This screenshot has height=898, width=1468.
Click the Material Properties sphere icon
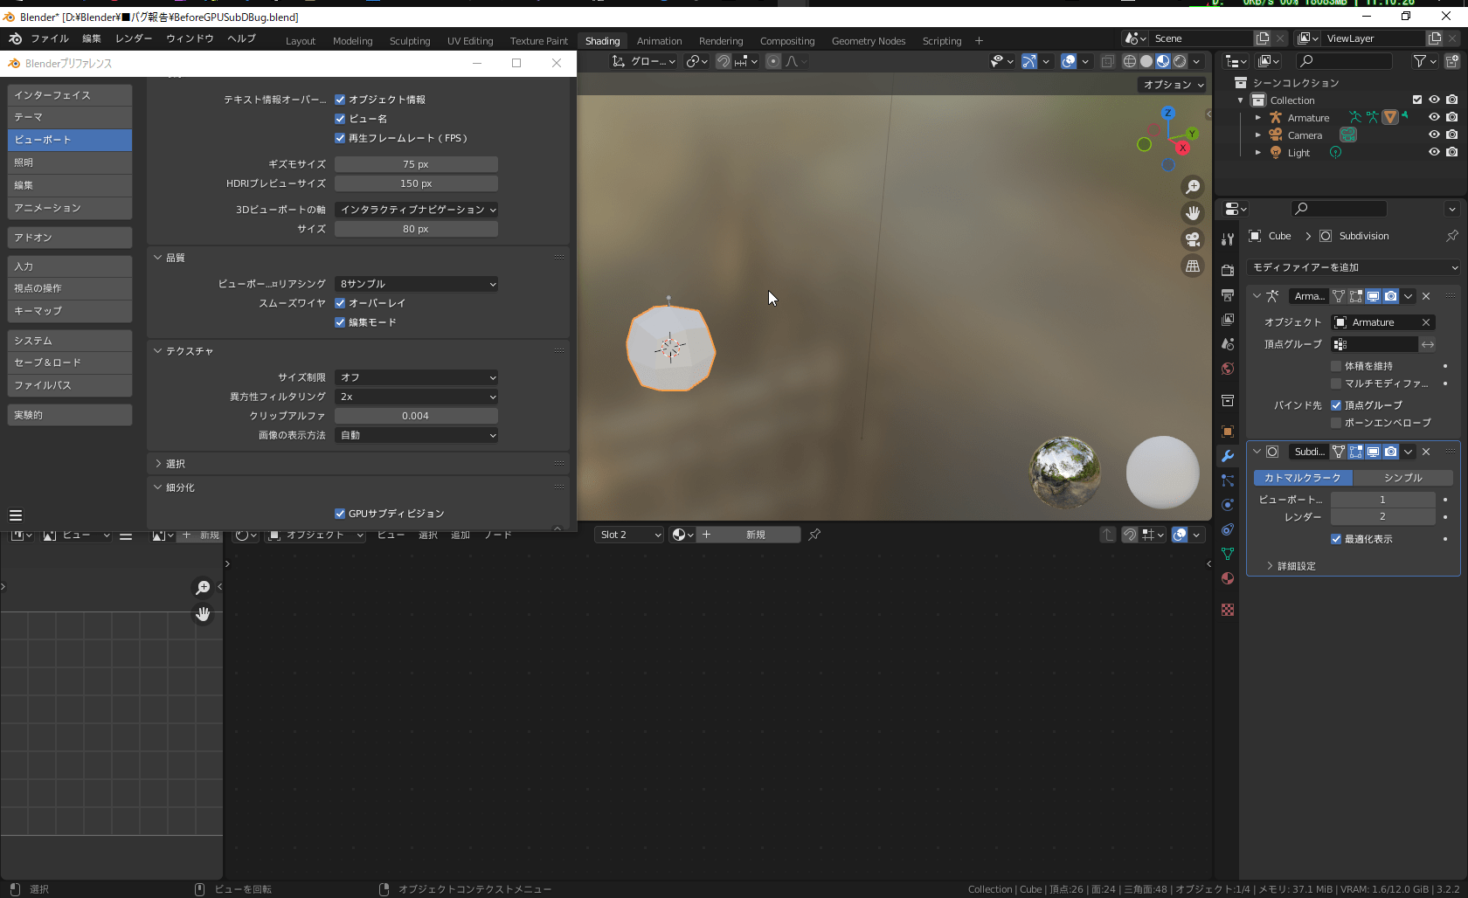(1227, 578)
